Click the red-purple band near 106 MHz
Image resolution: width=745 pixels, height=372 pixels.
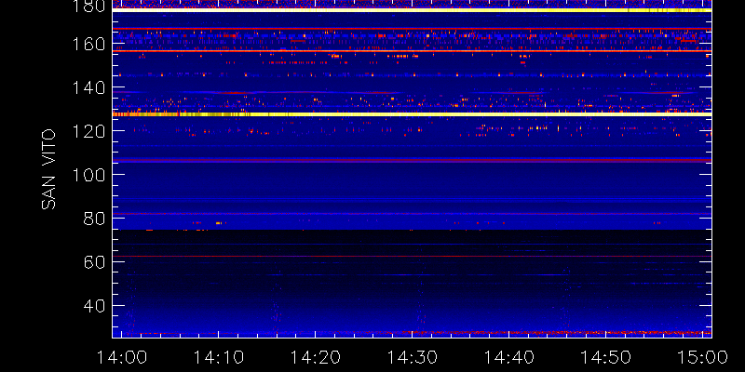pyautogui.click(x=412, y=161)
